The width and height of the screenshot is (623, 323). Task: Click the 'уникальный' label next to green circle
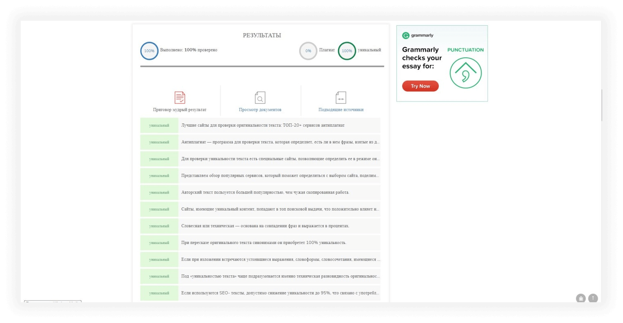tap(370, 50)
